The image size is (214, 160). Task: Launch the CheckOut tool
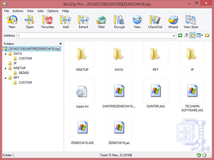[x=155, y=22]
